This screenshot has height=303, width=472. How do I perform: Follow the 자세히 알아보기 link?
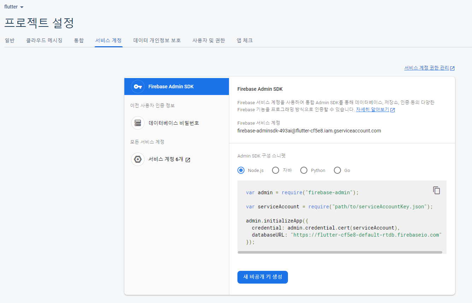click(x=372, y=109)
